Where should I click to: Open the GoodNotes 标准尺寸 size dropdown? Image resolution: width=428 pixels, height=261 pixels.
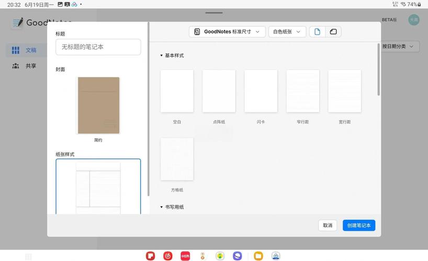point(227,32)
